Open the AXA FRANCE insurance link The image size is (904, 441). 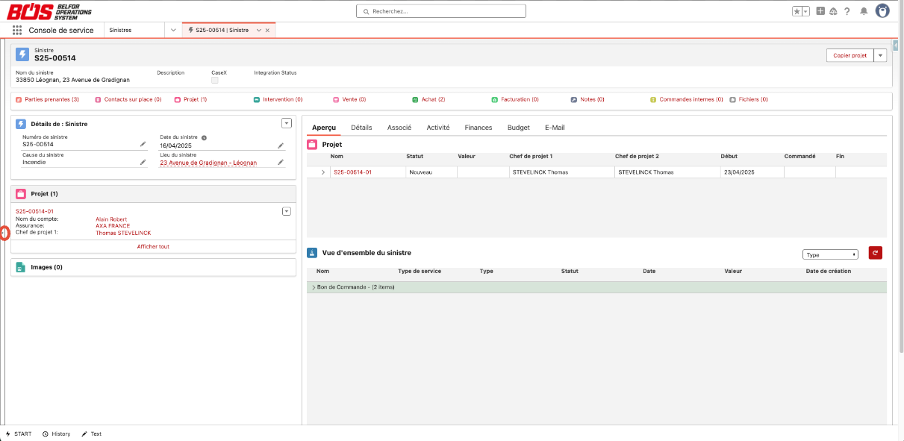pyautogui.click(x=113, y=226)
